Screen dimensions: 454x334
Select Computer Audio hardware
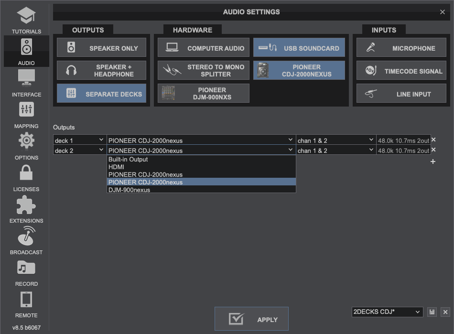[203, 47]
